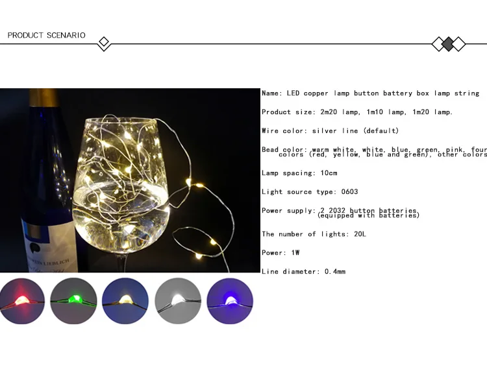
Task: Click the red LED bead circle
Action: [x=22, y=301]
